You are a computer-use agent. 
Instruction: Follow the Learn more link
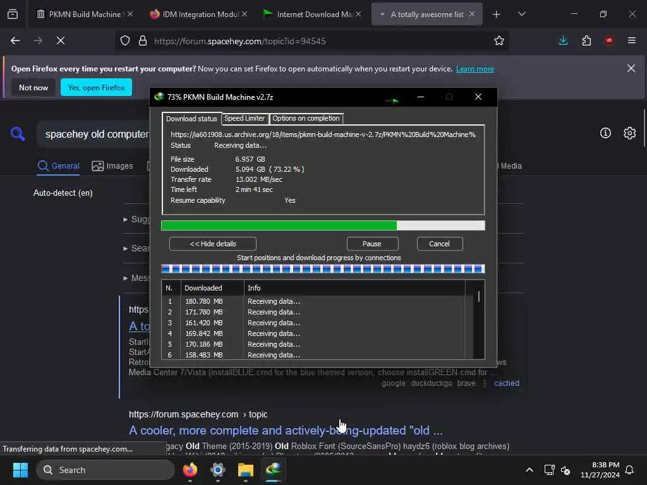click(475, 69)
